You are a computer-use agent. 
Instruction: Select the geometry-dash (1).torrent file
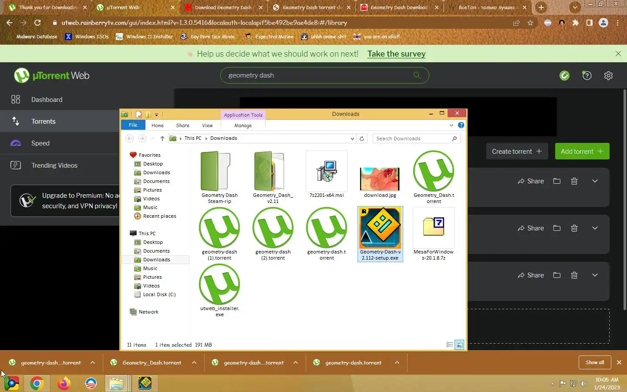pos(219,234)
